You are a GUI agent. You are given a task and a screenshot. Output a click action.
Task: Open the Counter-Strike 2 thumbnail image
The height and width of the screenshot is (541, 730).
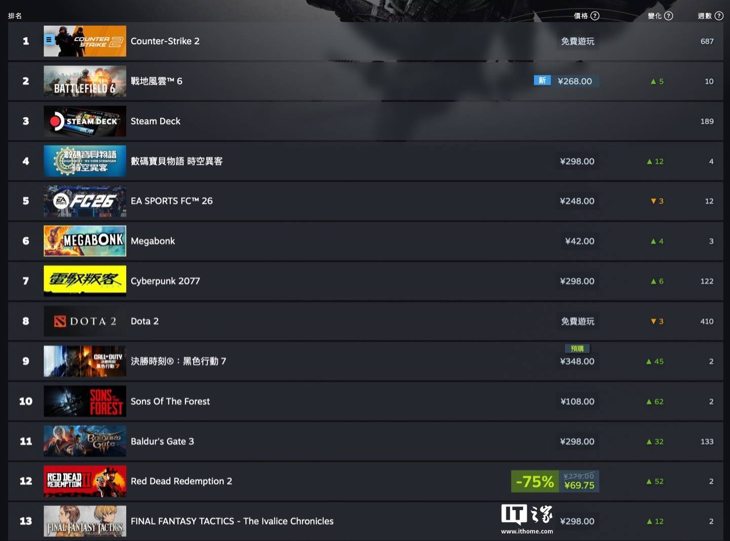pos(85,41)
